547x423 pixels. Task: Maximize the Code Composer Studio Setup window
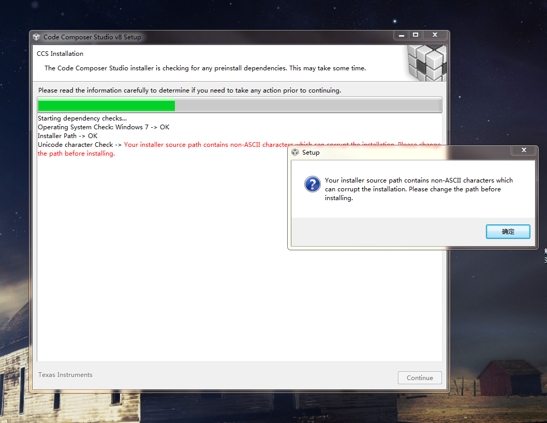coord(416,35)
